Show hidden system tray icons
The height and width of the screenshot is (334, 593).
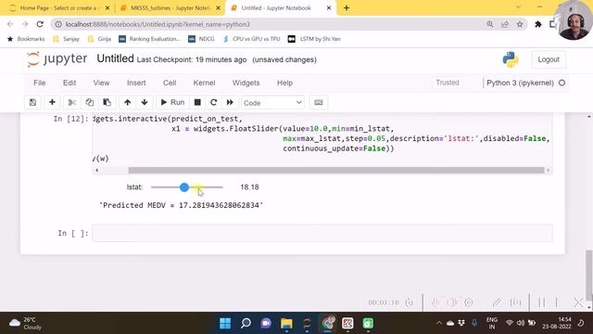click(x=438, y=324)
